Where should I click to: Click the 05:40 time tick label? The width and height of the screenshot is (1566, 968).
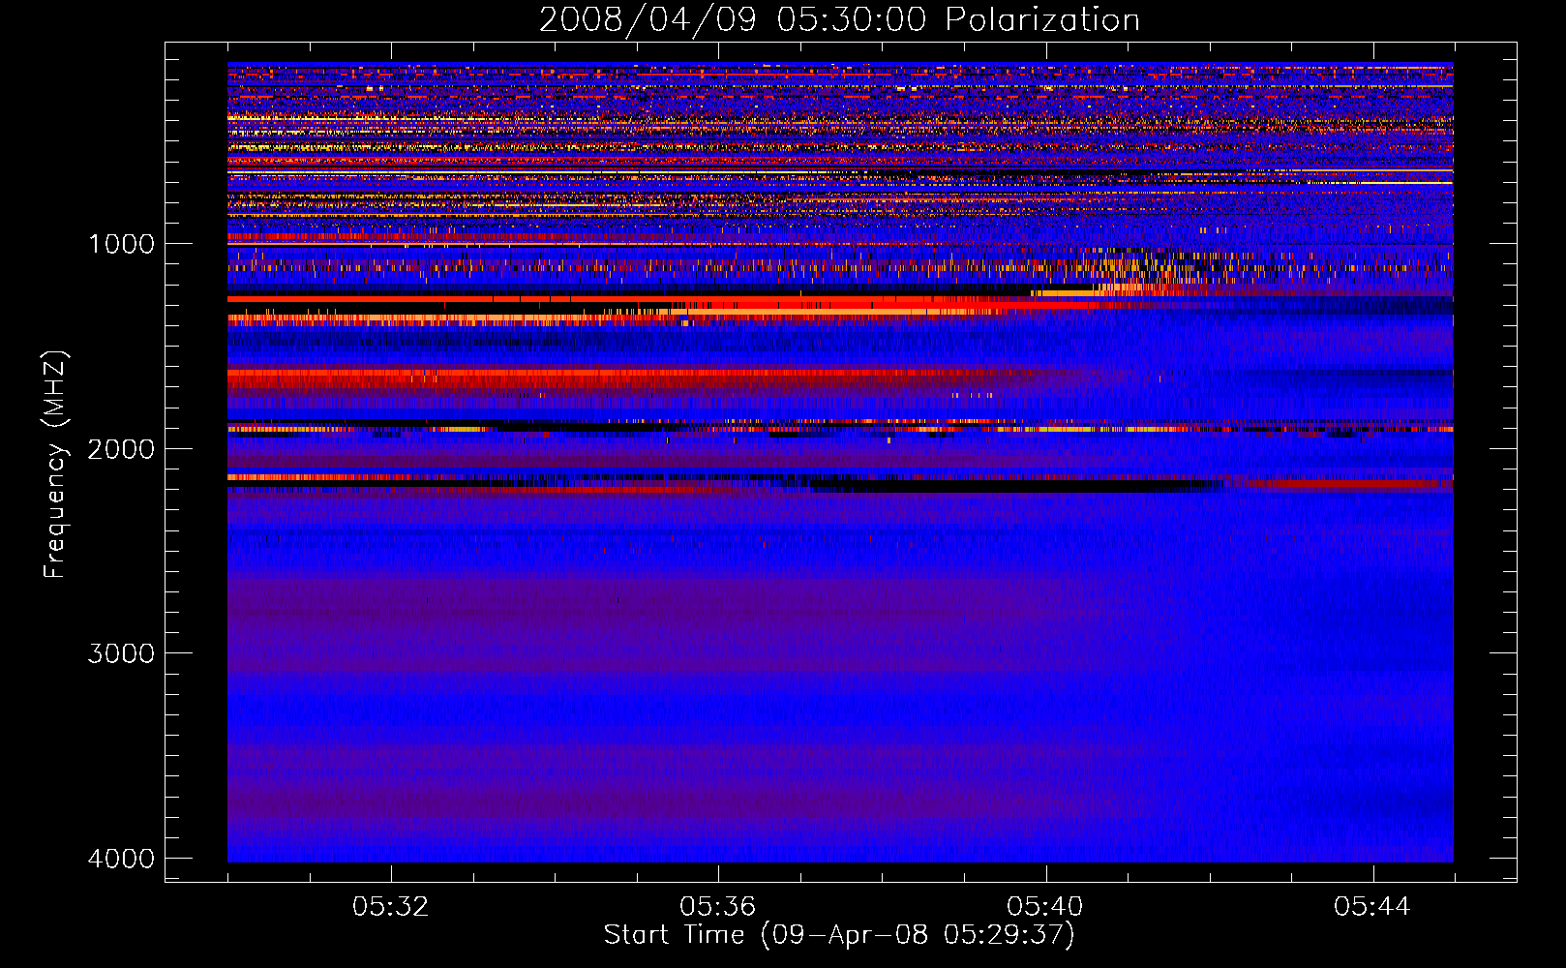tap(1045, 907)
